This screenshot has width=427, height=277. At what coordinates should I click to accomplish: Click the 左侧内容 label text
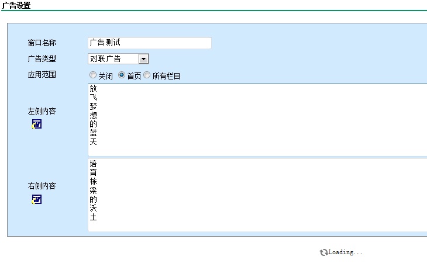tap(42, 111)
